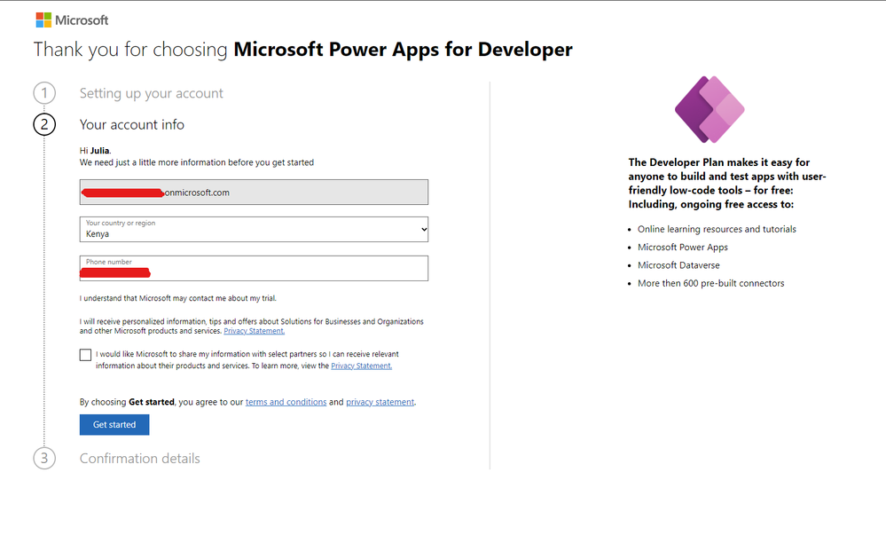Open privacy statement link beside terms and conditions

click(380, 402)
